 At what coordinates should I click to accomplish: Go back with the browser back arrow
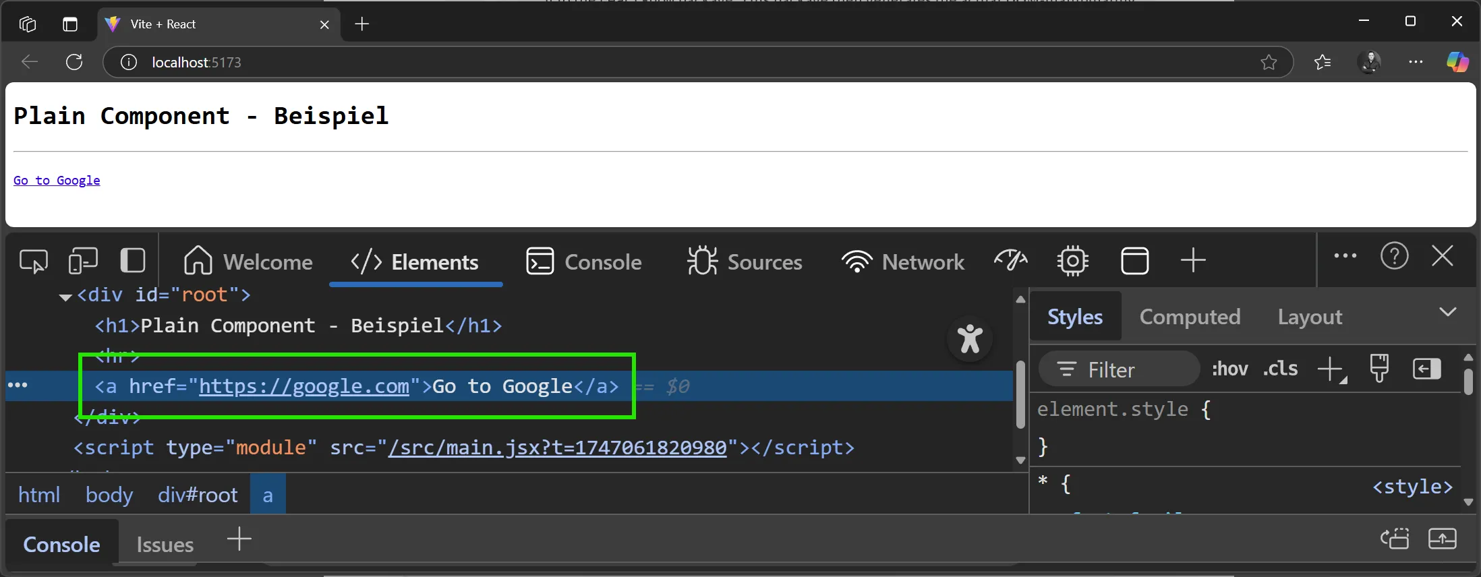[x=29, y=62]
